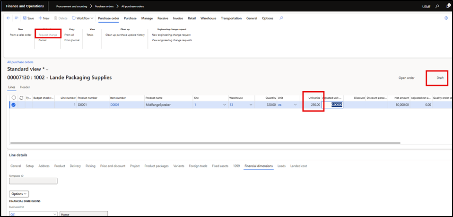
Task: Deselect the checked row for line 1
Action: click(14, 104)
